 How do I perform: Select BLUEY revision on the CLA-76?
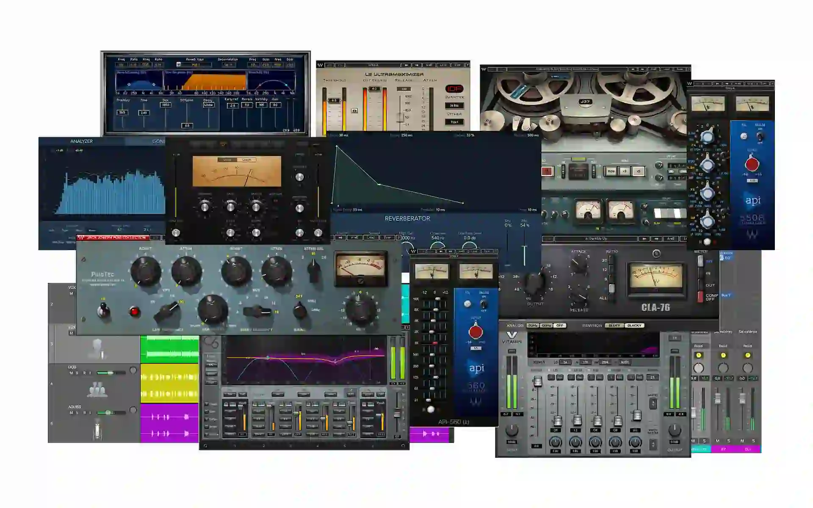[x=614, y=326]
